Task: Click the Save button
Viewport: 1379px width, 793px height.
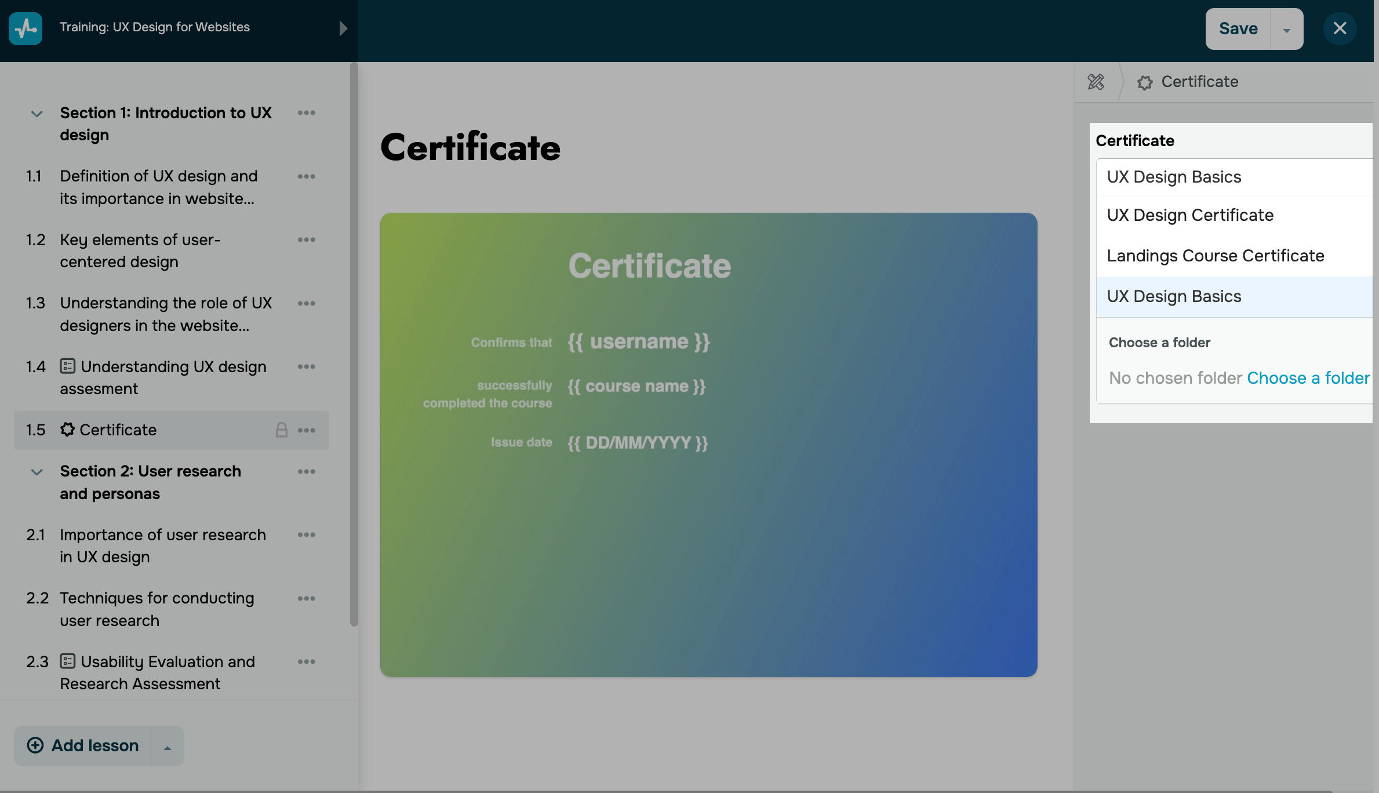Action: (1238, 28)
